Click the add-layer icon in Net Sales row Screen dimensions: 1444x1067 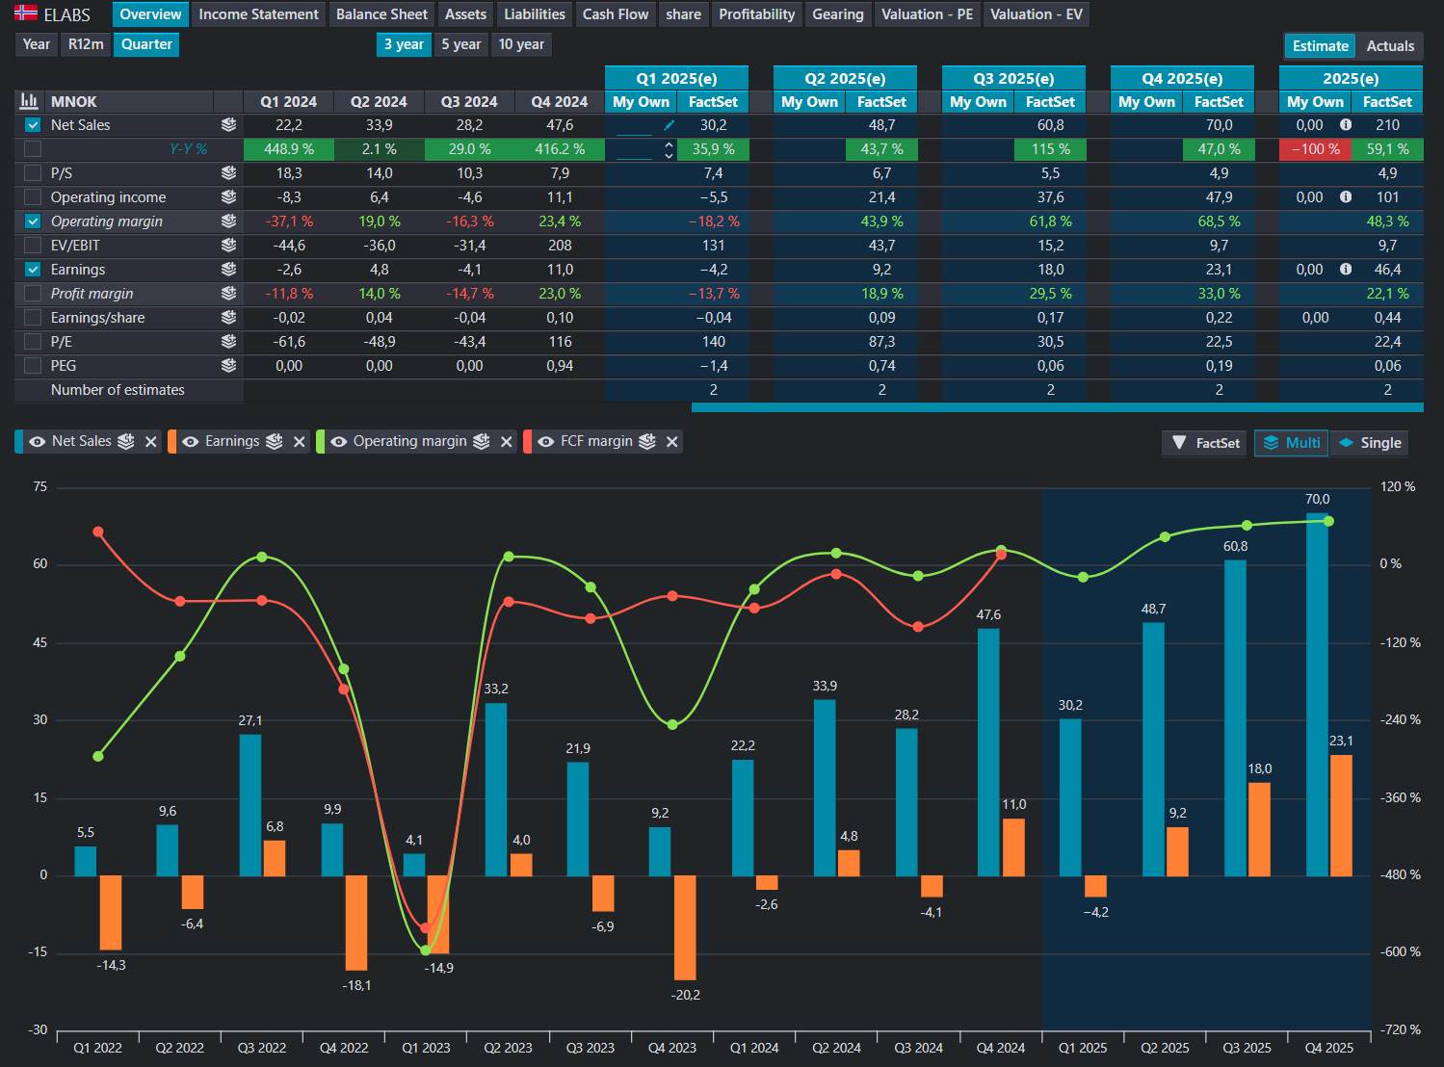click(x=228, y=125)
